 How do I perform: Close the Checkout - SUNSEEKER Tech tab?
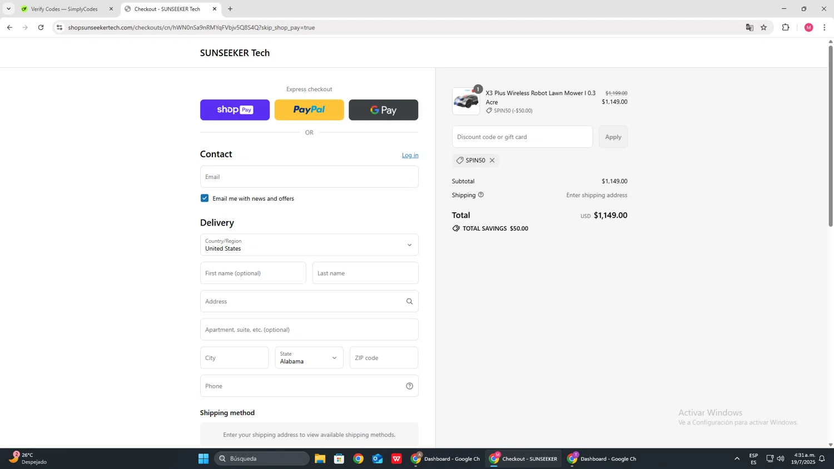pyautogui.click(x=215, y=9)
